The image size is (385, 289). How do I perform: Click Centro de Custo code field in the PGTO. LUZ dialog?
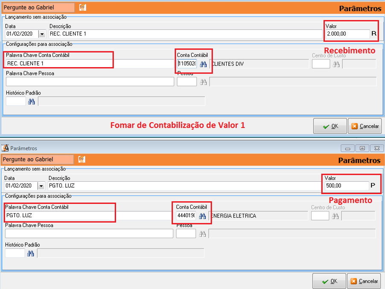click(x=320, y=216)
